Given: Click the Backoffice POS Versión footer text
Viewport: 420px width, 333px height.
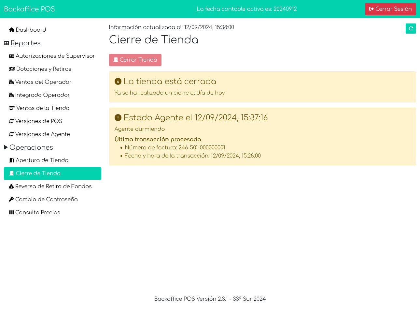Looking at the screenshot, I should [x=210, y=299].
